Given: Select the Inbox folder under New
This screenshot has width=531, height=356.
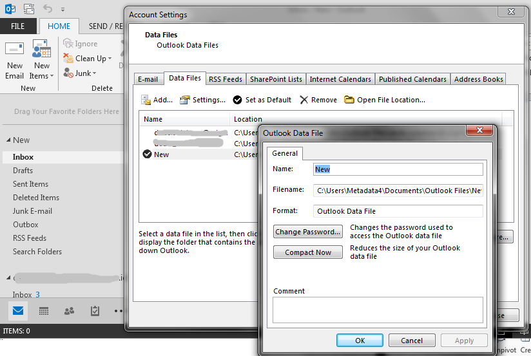Looking at the screenshot, I should tap(63, 157).
